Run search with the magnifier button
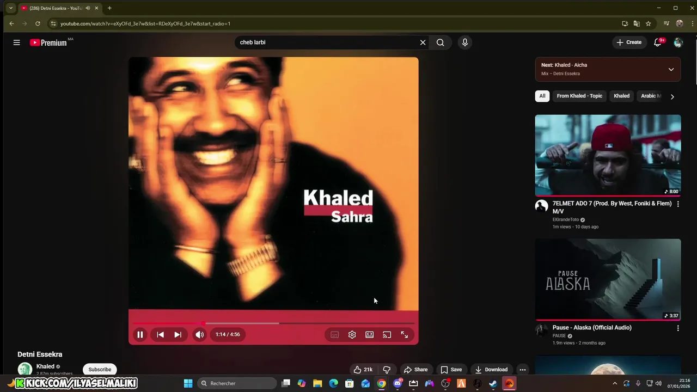 click(440, 42)
